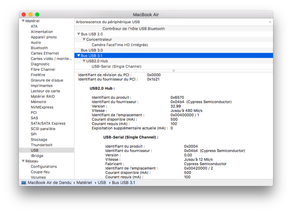
Task: Click hub version value 32.99
Action: click(176, 106)
